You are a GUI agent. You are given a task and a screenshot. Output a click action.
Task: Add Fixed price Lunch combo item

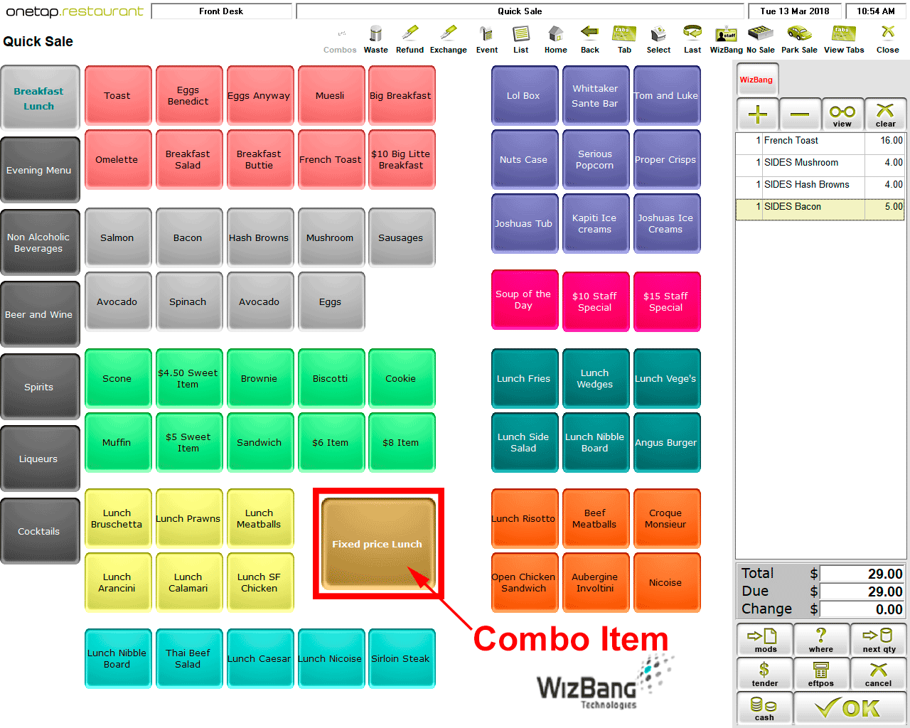(378, 544)
